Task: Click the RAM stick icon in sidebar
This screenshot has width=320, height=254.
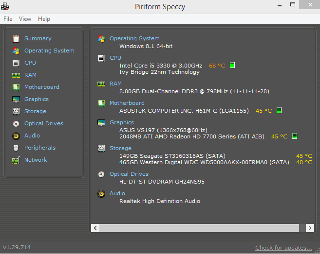Action: click(x=16, y=75)
